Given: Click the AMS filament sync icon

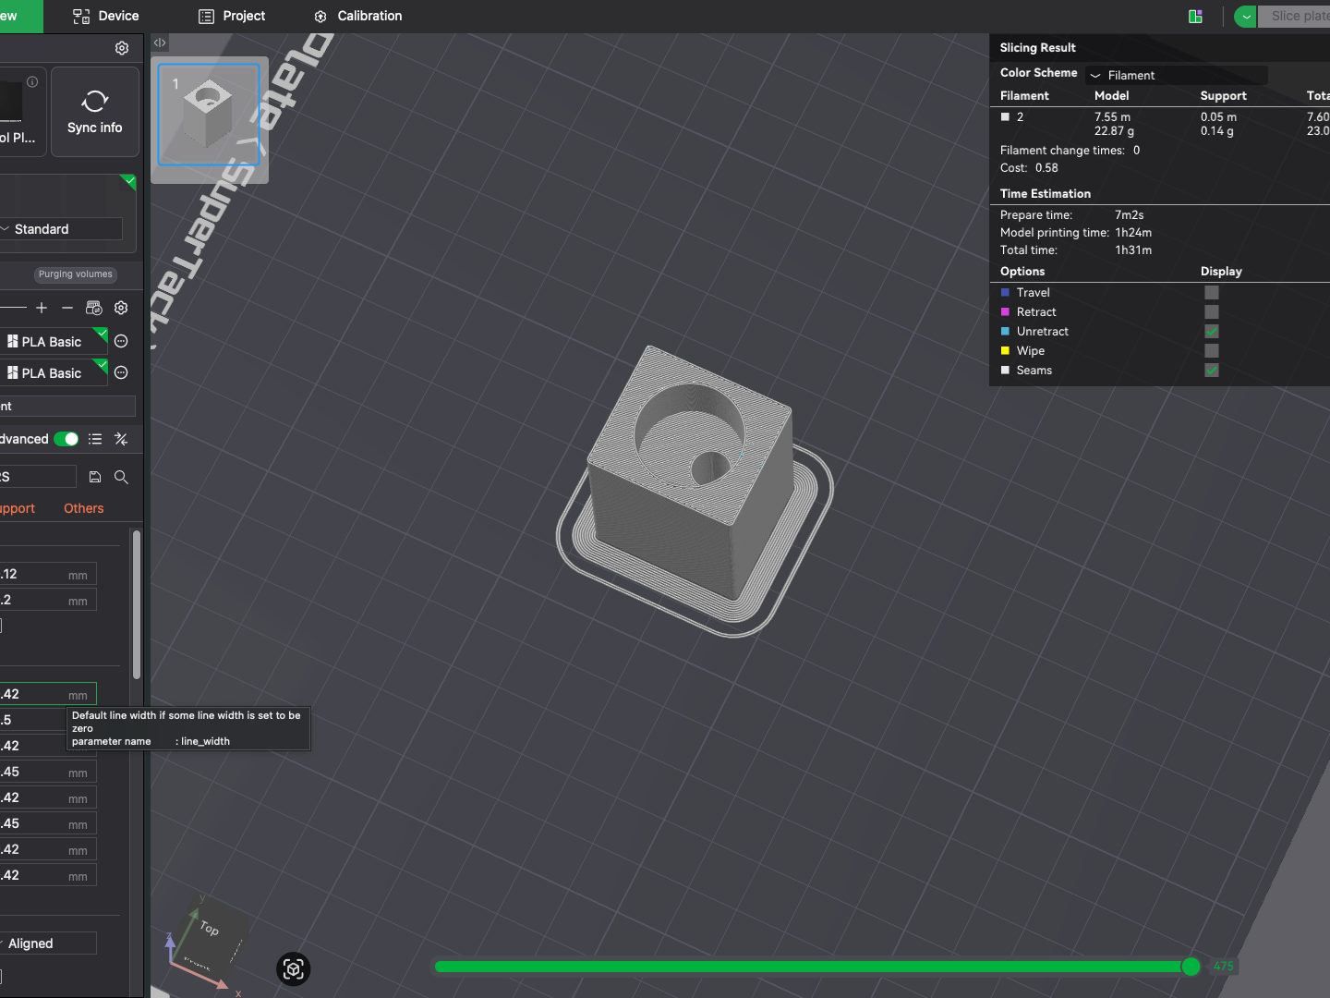Looking at the screenshot, I should pos(93,308).
